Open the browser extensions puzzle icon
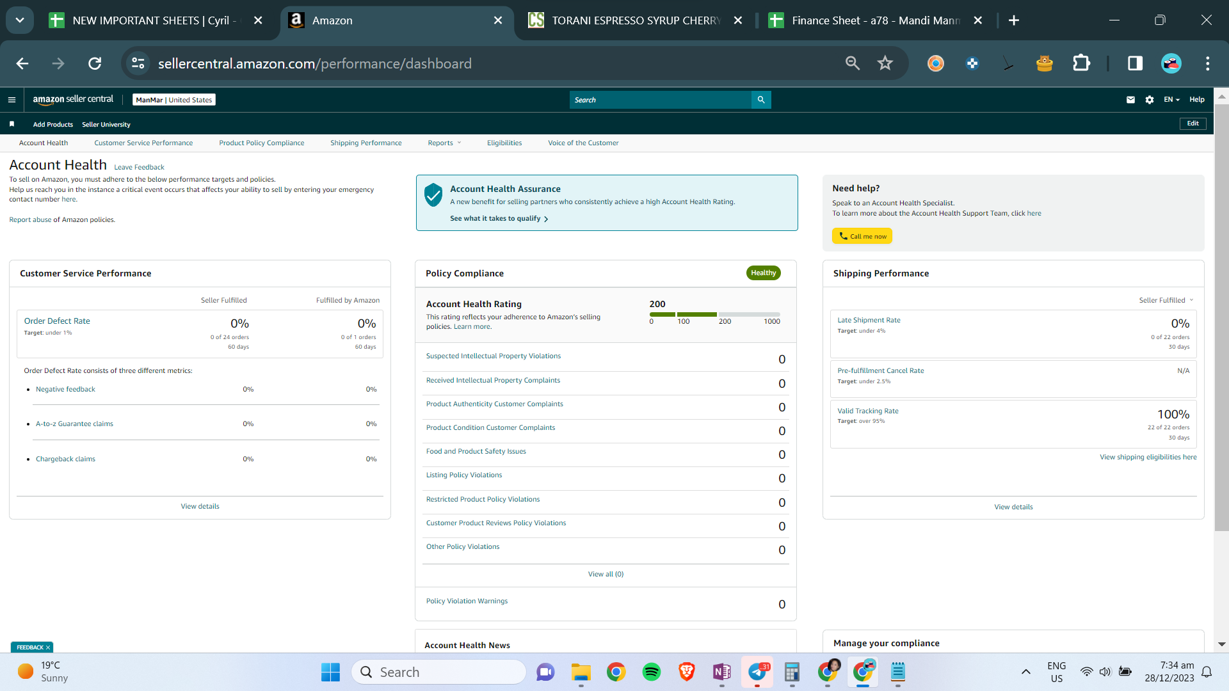The height and width of the screenshot is (691, 1229). [x=1081, y=63]
